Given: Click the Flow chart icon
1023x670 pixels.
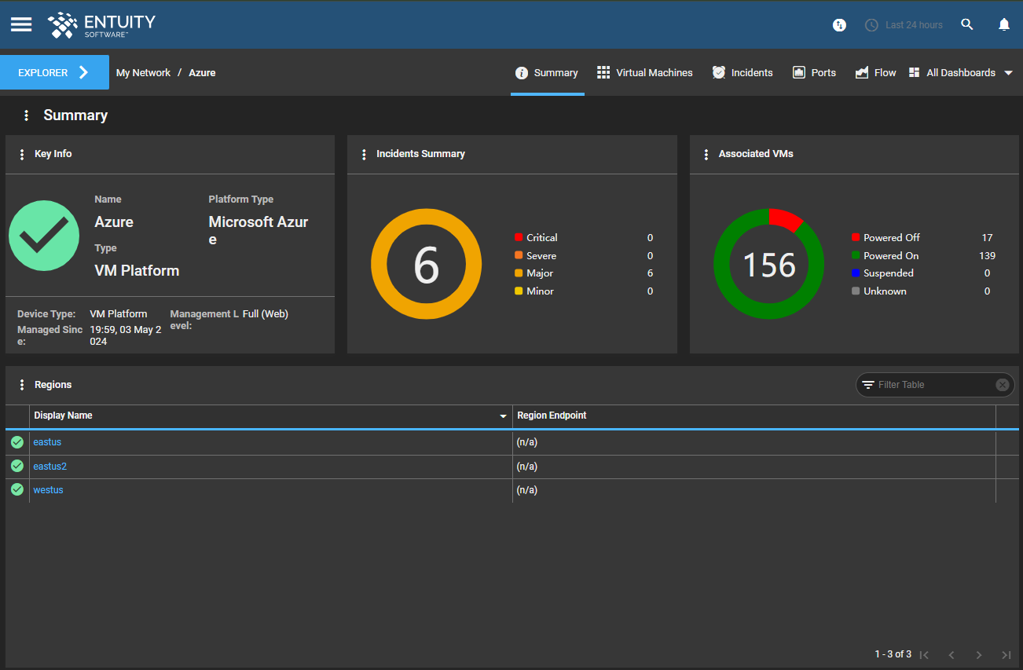Looking at the screenshot, I should coord(862,72).
